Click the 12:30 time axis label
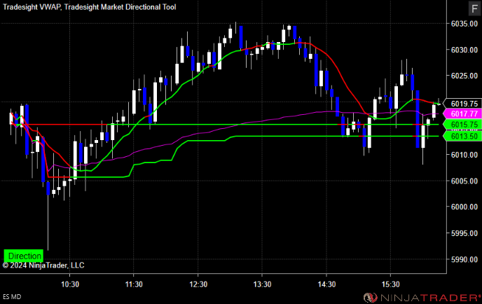This screenshot has width=482, height=304. tap(198, 284)
